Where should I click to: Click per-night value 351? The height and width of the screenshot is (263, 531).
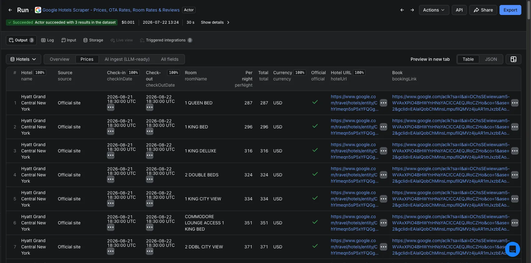(248, 223)
